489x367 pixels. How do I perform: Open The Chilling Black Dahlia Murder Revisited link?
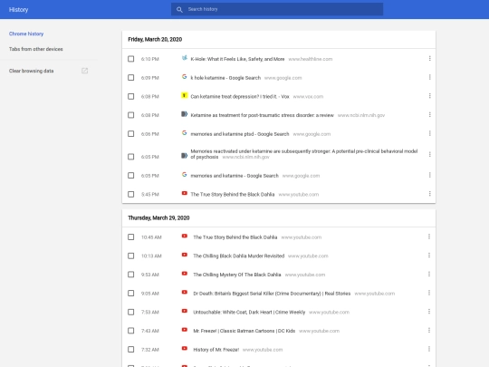(239, 256)
